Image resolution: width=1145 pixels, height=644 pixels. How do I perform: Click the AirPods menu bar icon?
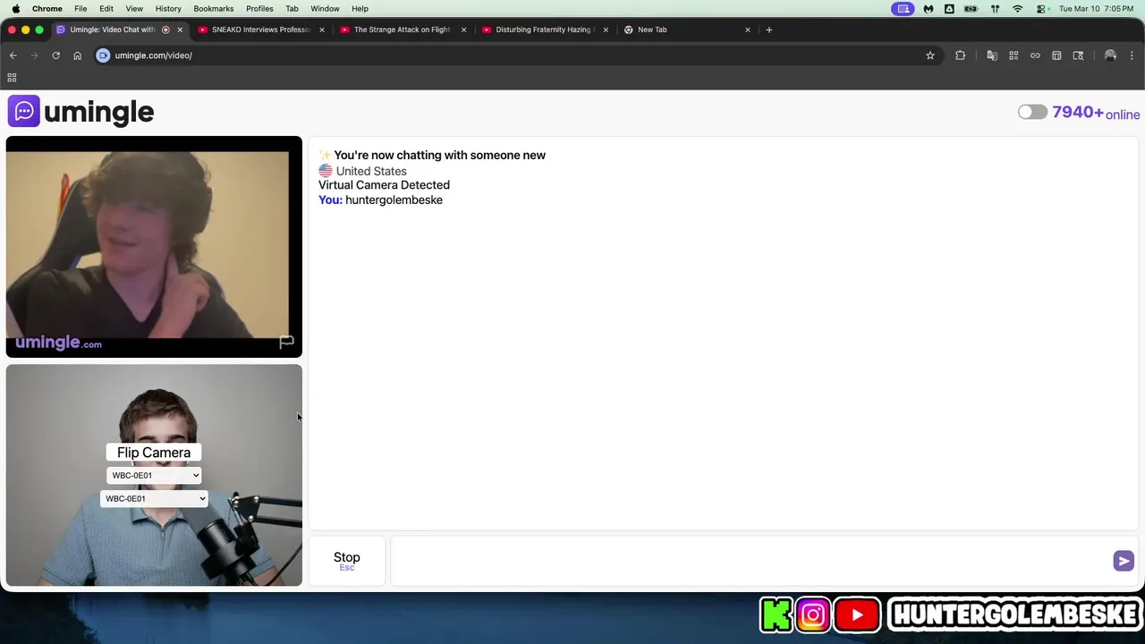click(x=995, y=9)
